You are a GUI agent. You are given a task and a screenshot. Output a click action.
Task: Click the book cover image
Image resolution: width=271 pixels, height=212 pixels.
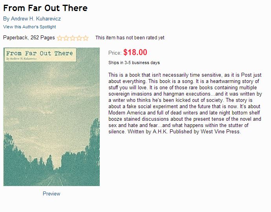click(51, 118)
